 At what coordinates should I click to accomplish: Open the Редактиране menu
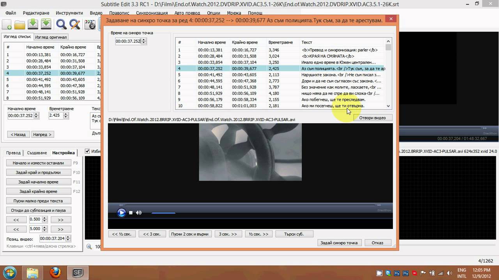tap(36, 13)
